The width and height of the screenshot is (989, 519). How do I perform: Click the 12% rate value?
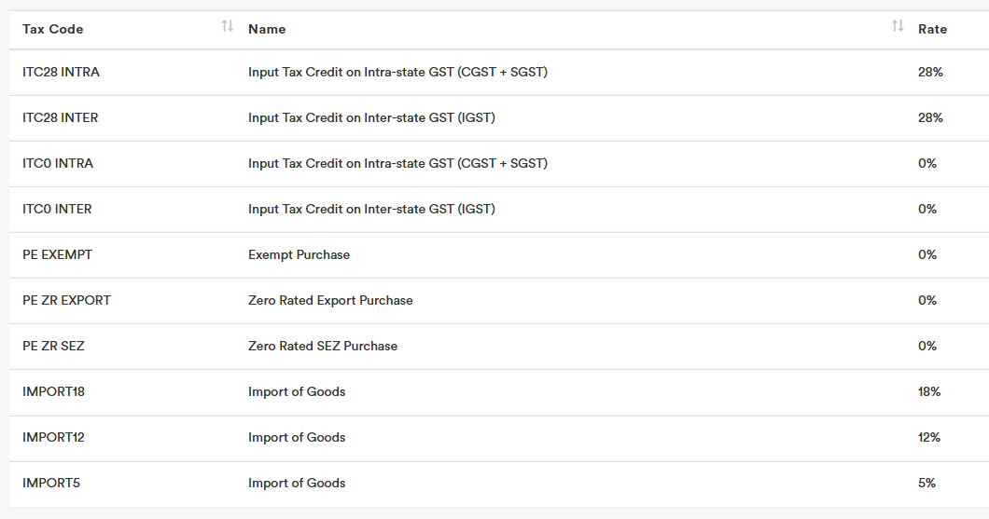[929, 437]
